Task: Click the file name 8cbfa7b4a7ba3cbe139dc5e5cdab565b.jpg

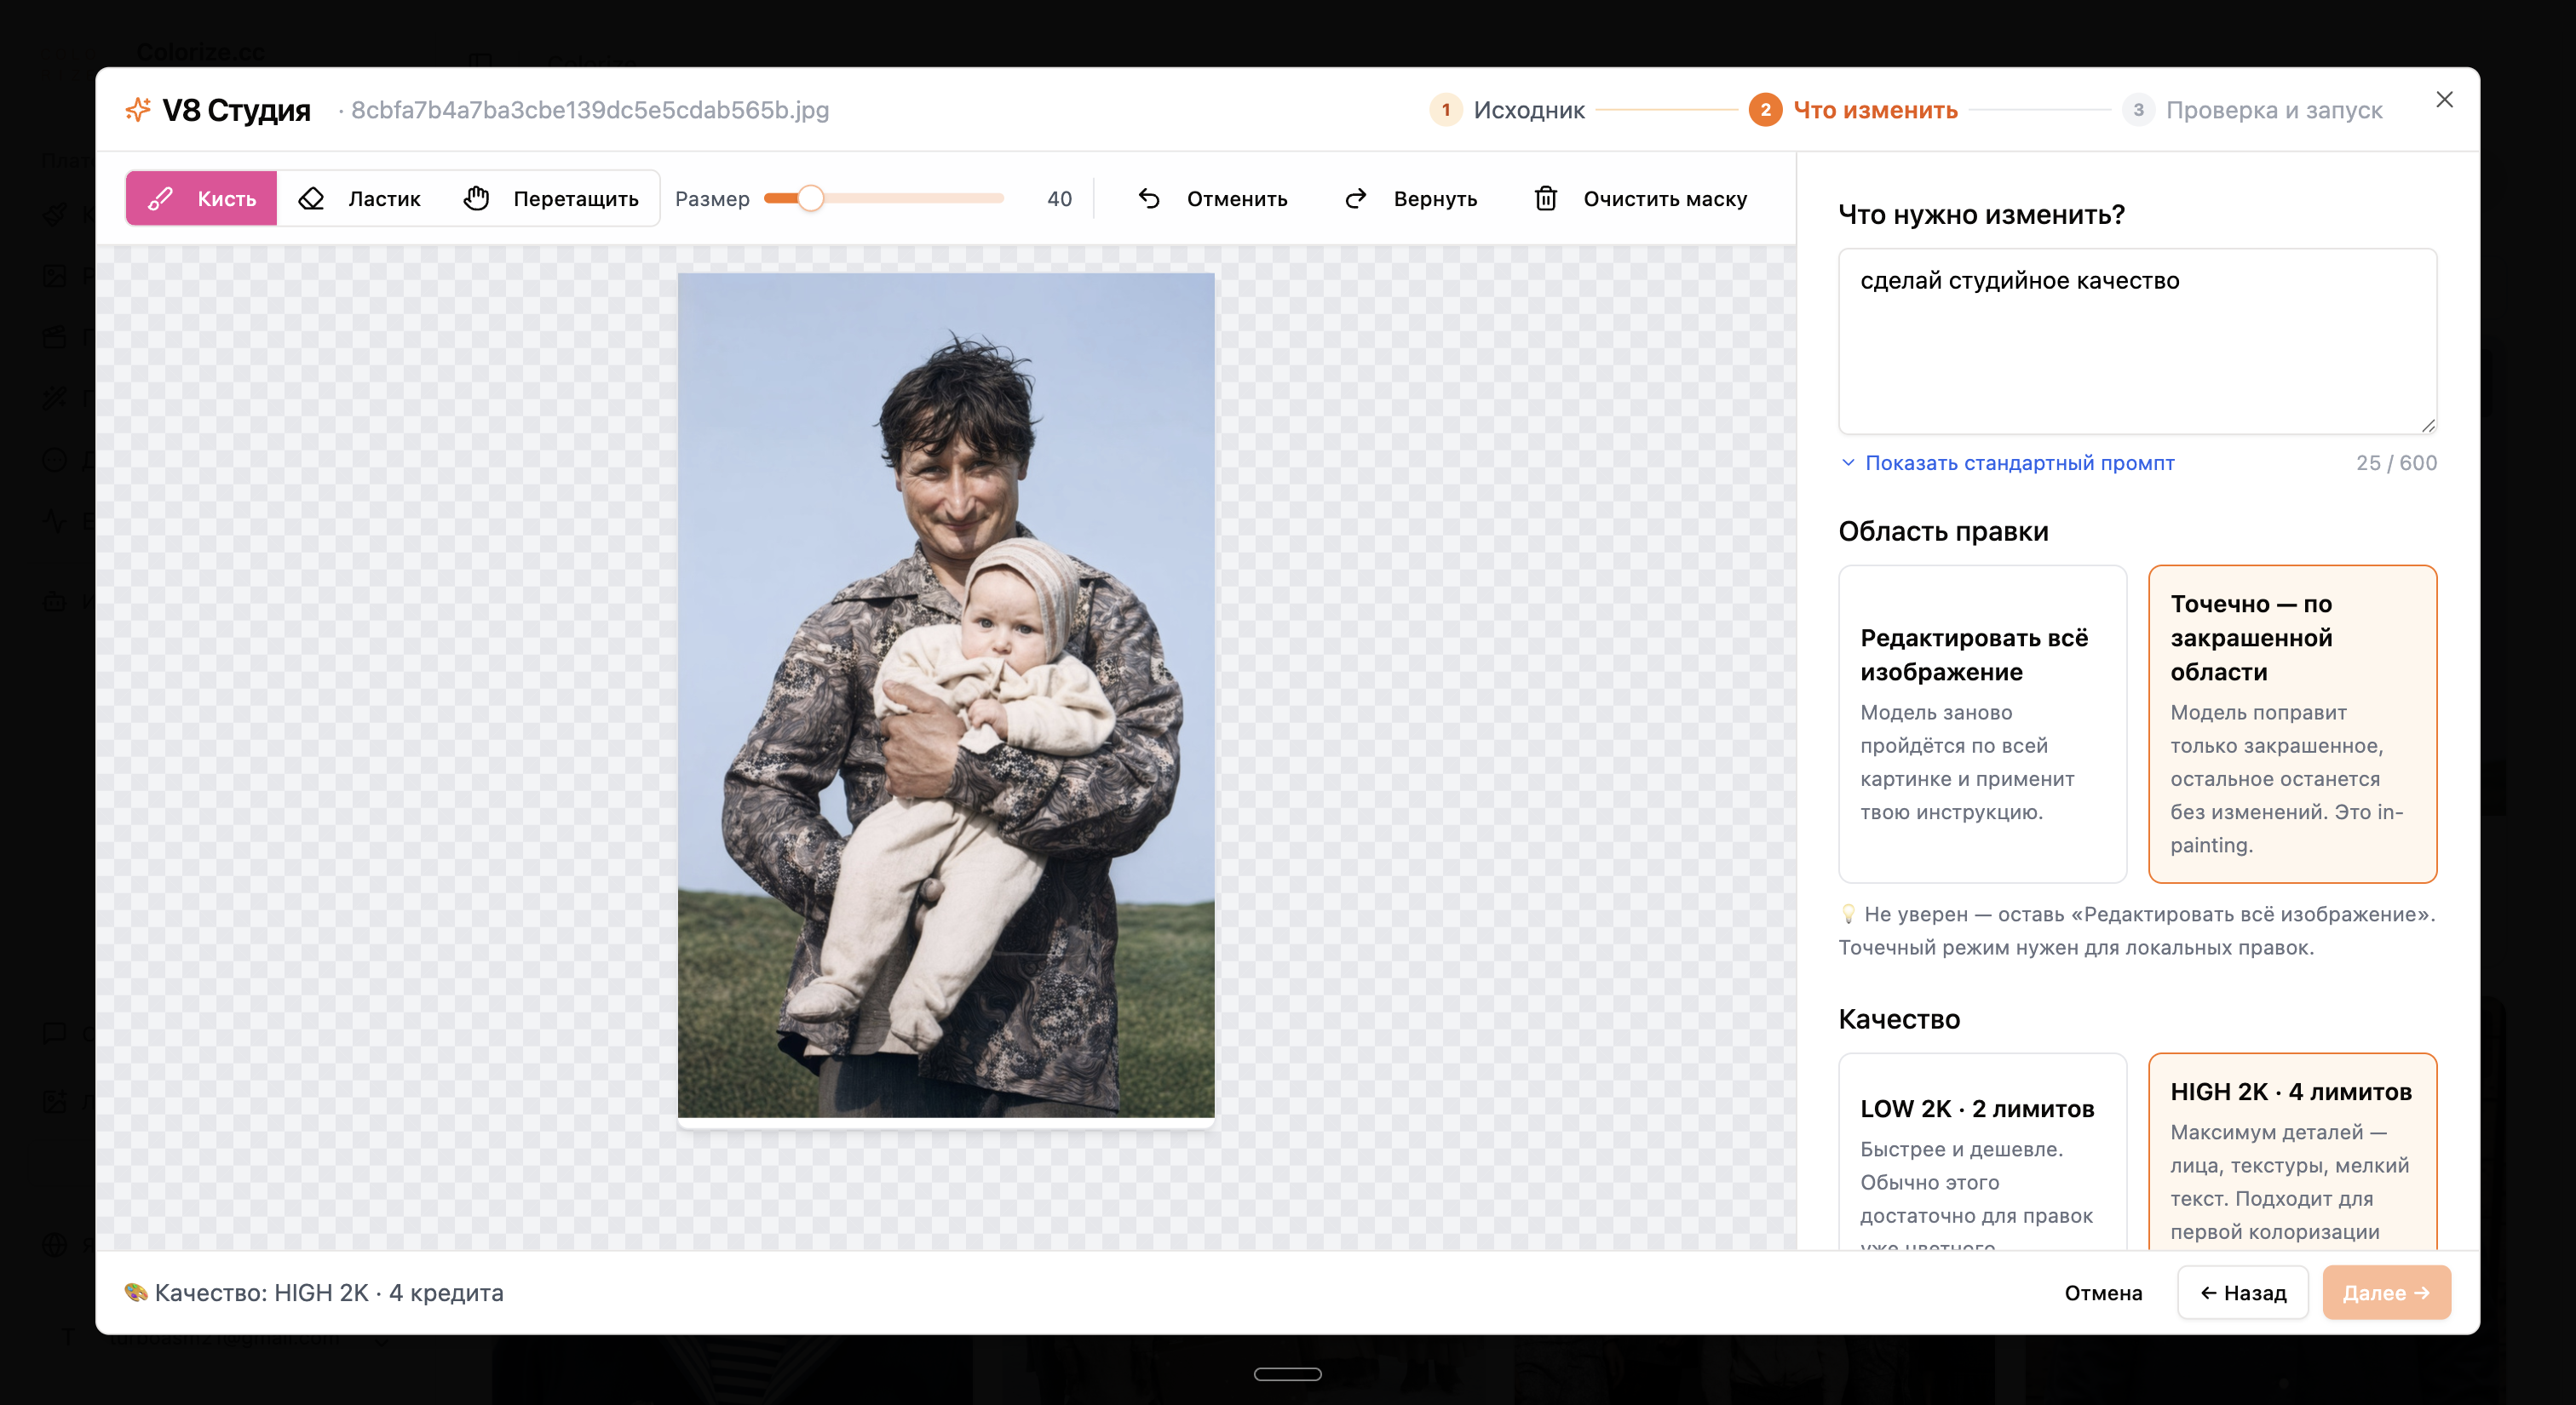Action: pos(590,110)
